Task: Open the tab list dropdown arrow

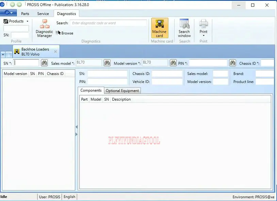Action: 3,55
